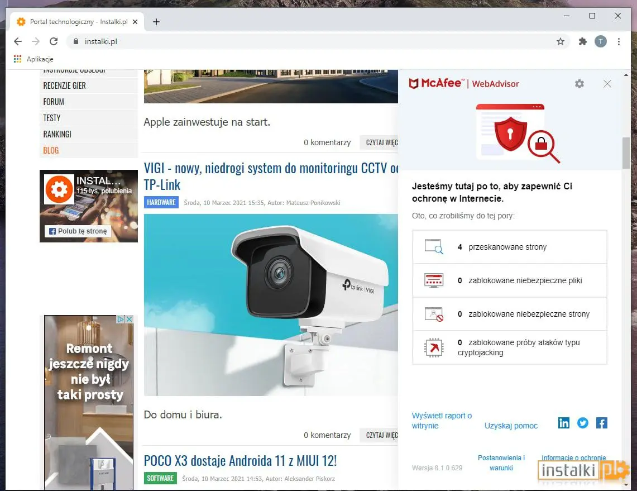Open Chrome profile avatar T
The height and width of the screenshot is (491, 637).
pyautogui.click(x=601, y=41)
